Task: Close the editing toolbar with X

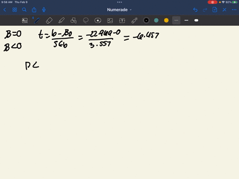Action: pyautogui.click(x=225, y=10)
